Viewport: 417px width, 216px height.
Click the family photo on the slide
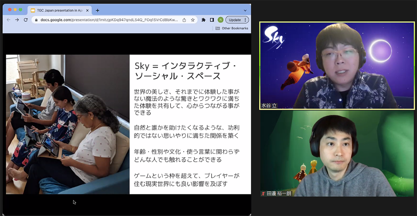tap(67, 124)
